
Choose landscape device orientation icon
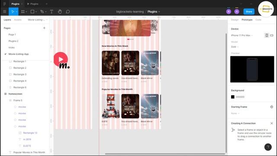pos(272,36)
